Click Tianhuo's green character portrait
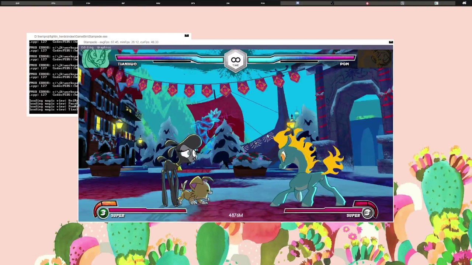The width and height of the screenshot is (472, 265). (96, 59)
